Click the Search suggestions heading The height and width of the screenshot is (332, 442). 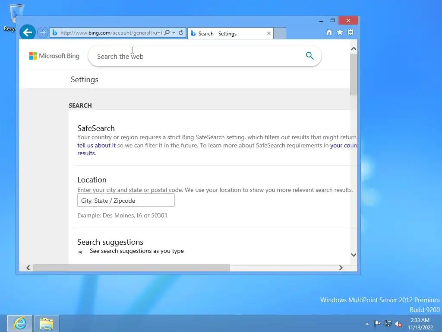click(x=110, y=242)
